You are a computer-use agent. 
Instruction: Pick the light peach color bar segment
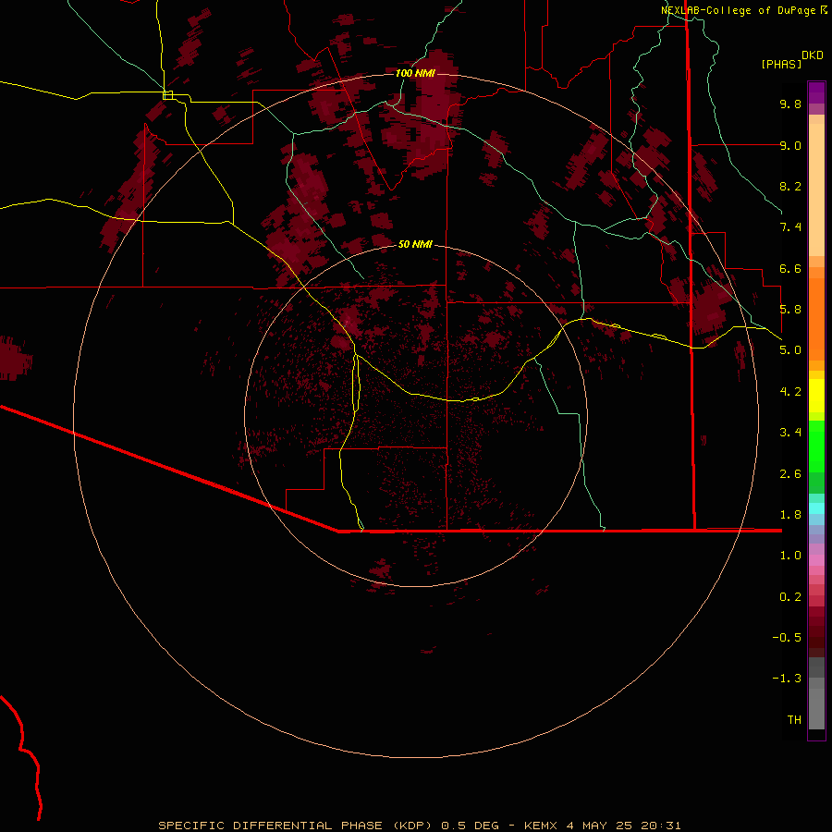(x=816, y=190)
